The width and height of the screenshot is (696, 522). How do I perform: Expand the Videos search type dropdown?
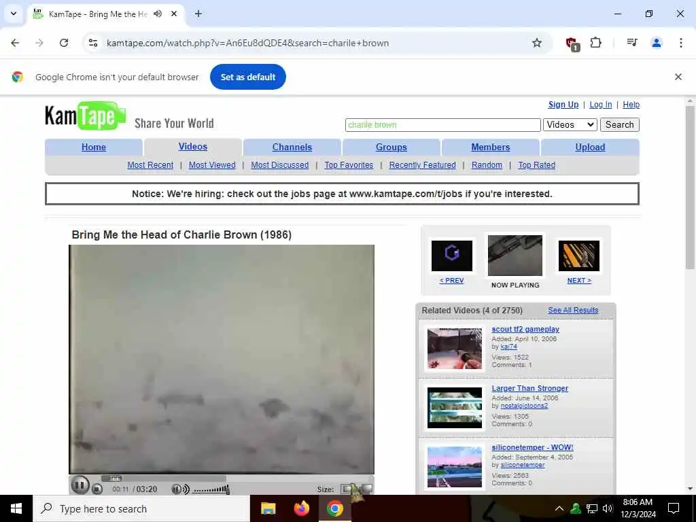[570, 125]
